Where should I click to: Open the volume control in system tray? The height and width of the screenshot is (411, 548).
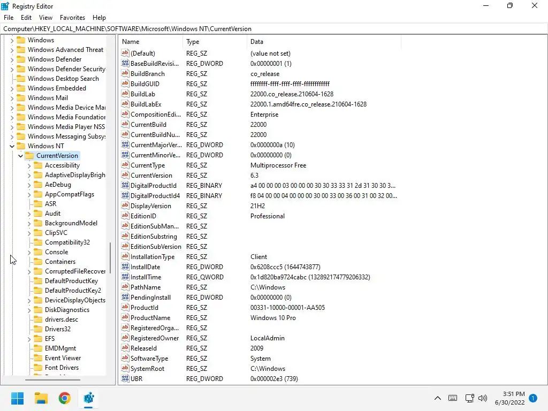tap(483, 398)
